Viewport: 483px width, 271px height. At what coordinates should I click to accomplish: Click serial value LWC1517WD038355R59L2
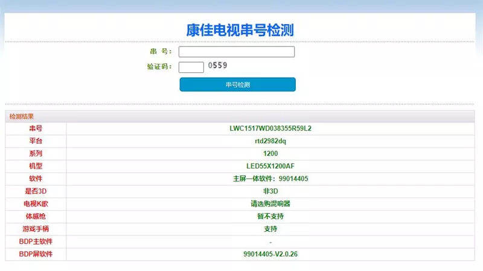(270, 128)
